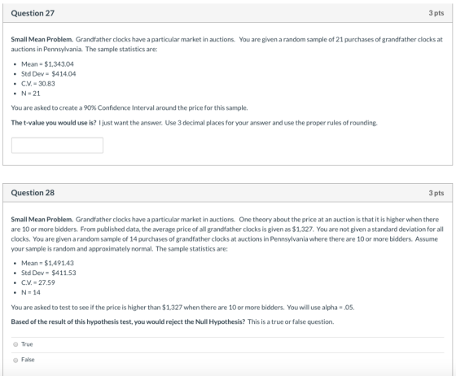Select the True radio button
Image resolution: width=456 pixels, height=376 pixels.
point(15,344)
